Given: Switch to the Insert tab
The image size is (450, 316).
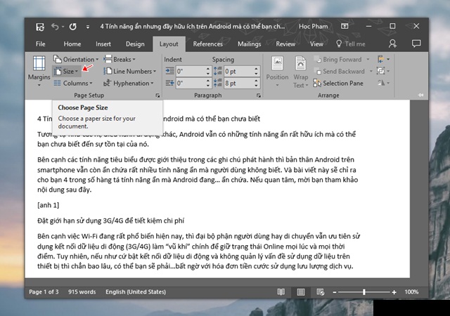Looking at the screenshot, I should pyautogui.click(x=103, y=44).
